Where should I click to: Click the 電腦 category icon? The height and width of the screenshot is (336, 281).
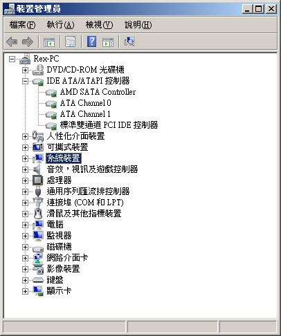click(38, 225)
